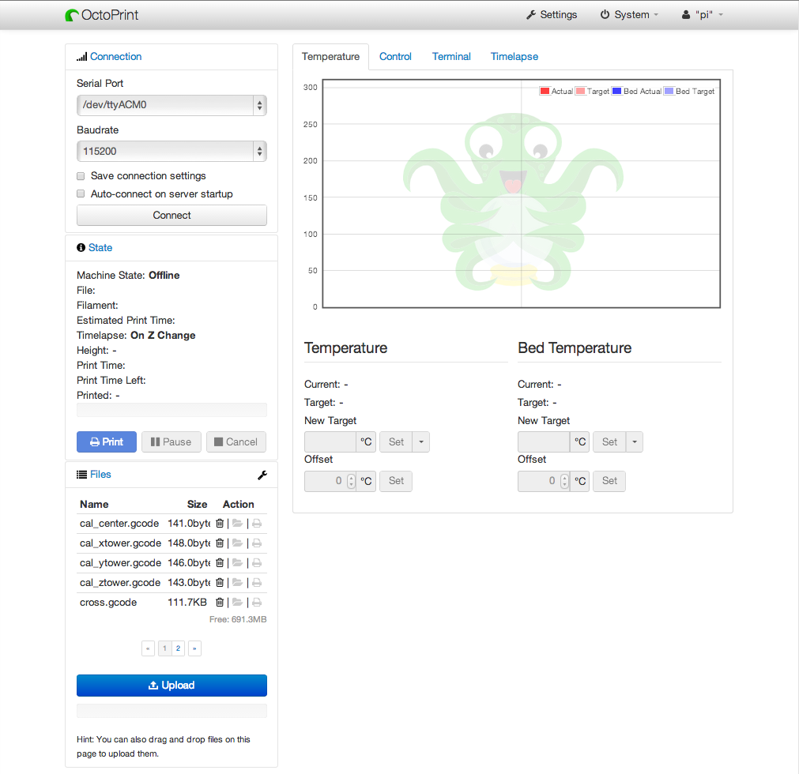Viewport: 799px width, 774px height.
Task: Delete cal_ztower.gcode with trash icon
Action: 220,582
